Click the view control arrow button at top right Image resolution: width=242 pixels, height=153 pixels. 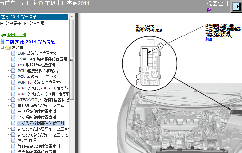[x=237, y=7]
